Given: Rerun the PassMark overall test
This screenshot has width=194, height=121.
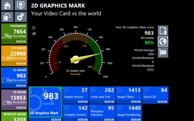Looking at the screenshot, I should (21, 41).
